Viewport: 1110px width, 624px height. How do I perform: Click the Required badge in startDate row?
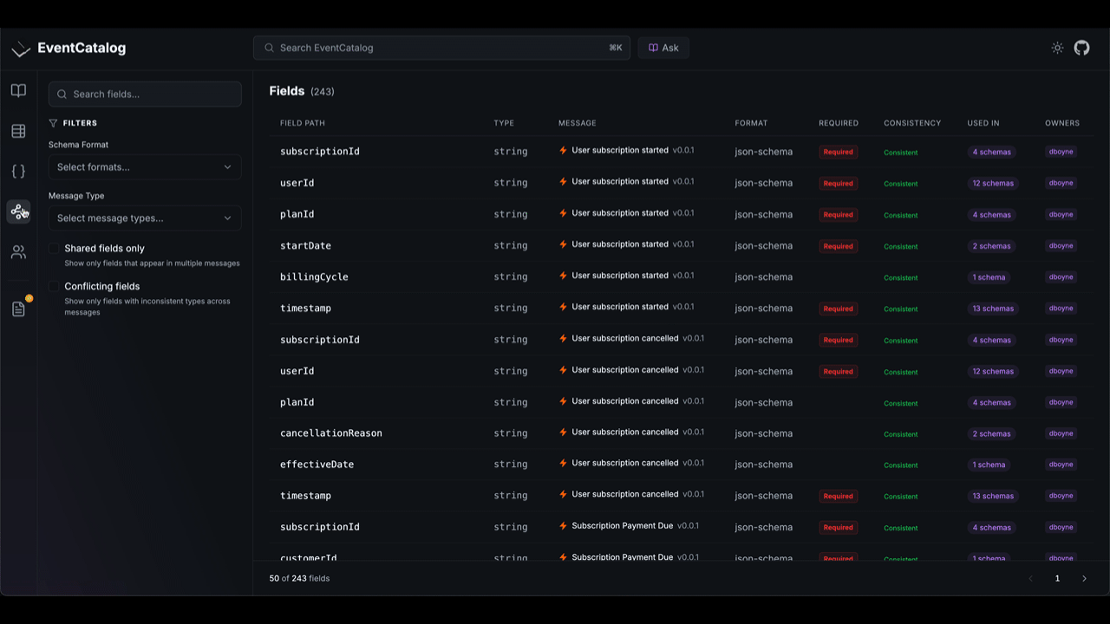tap(839, 246)
